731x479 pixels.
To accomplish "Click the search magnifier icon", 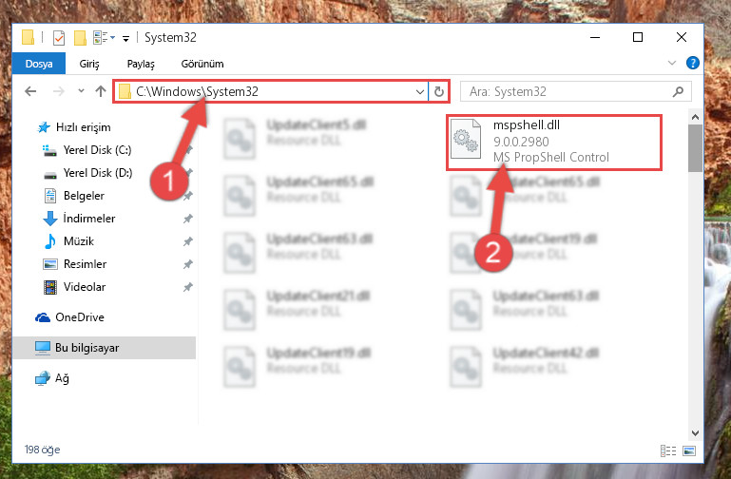I will [679, 91].
